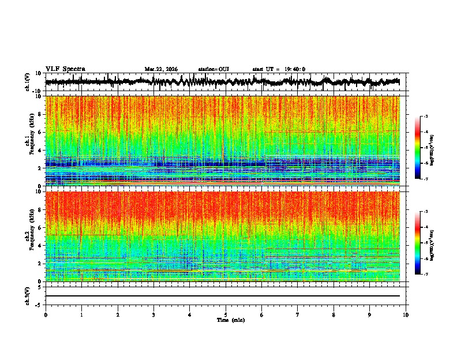Click the ch.1 spectrogram plot
Screen dimensions: 457x353
[x=226, y=141]
